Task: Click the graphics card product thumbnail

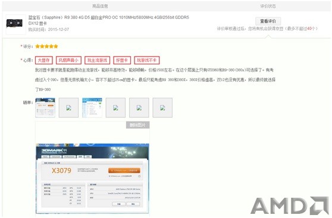Action: pyautogui.click(x=14, y=23)
